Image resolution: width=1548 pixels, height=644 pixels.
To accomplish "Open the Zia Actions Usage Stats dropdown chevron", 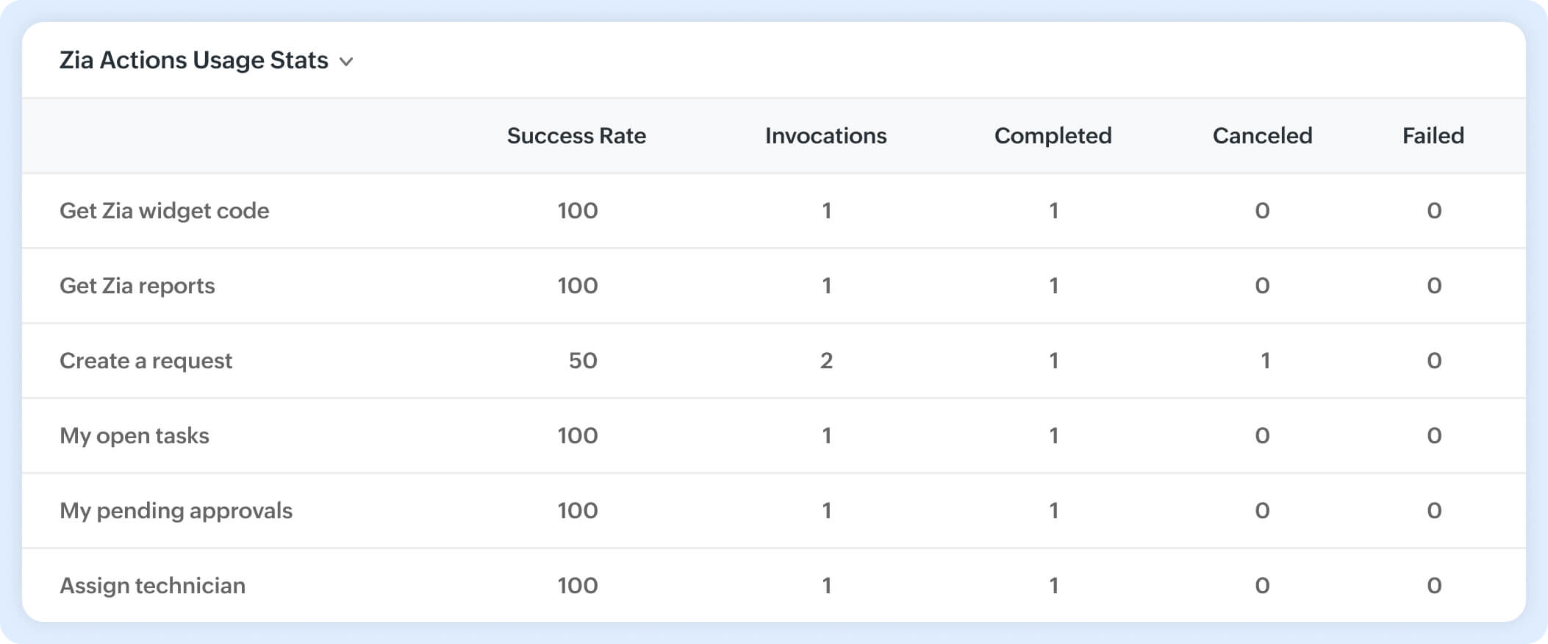I will click(x=346, y=62).
